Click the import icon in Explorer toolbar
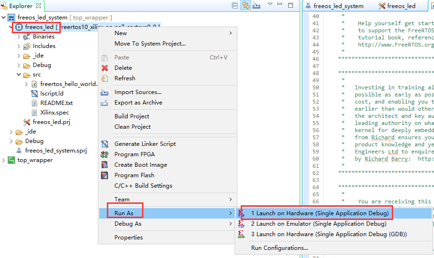 [256, 6]
